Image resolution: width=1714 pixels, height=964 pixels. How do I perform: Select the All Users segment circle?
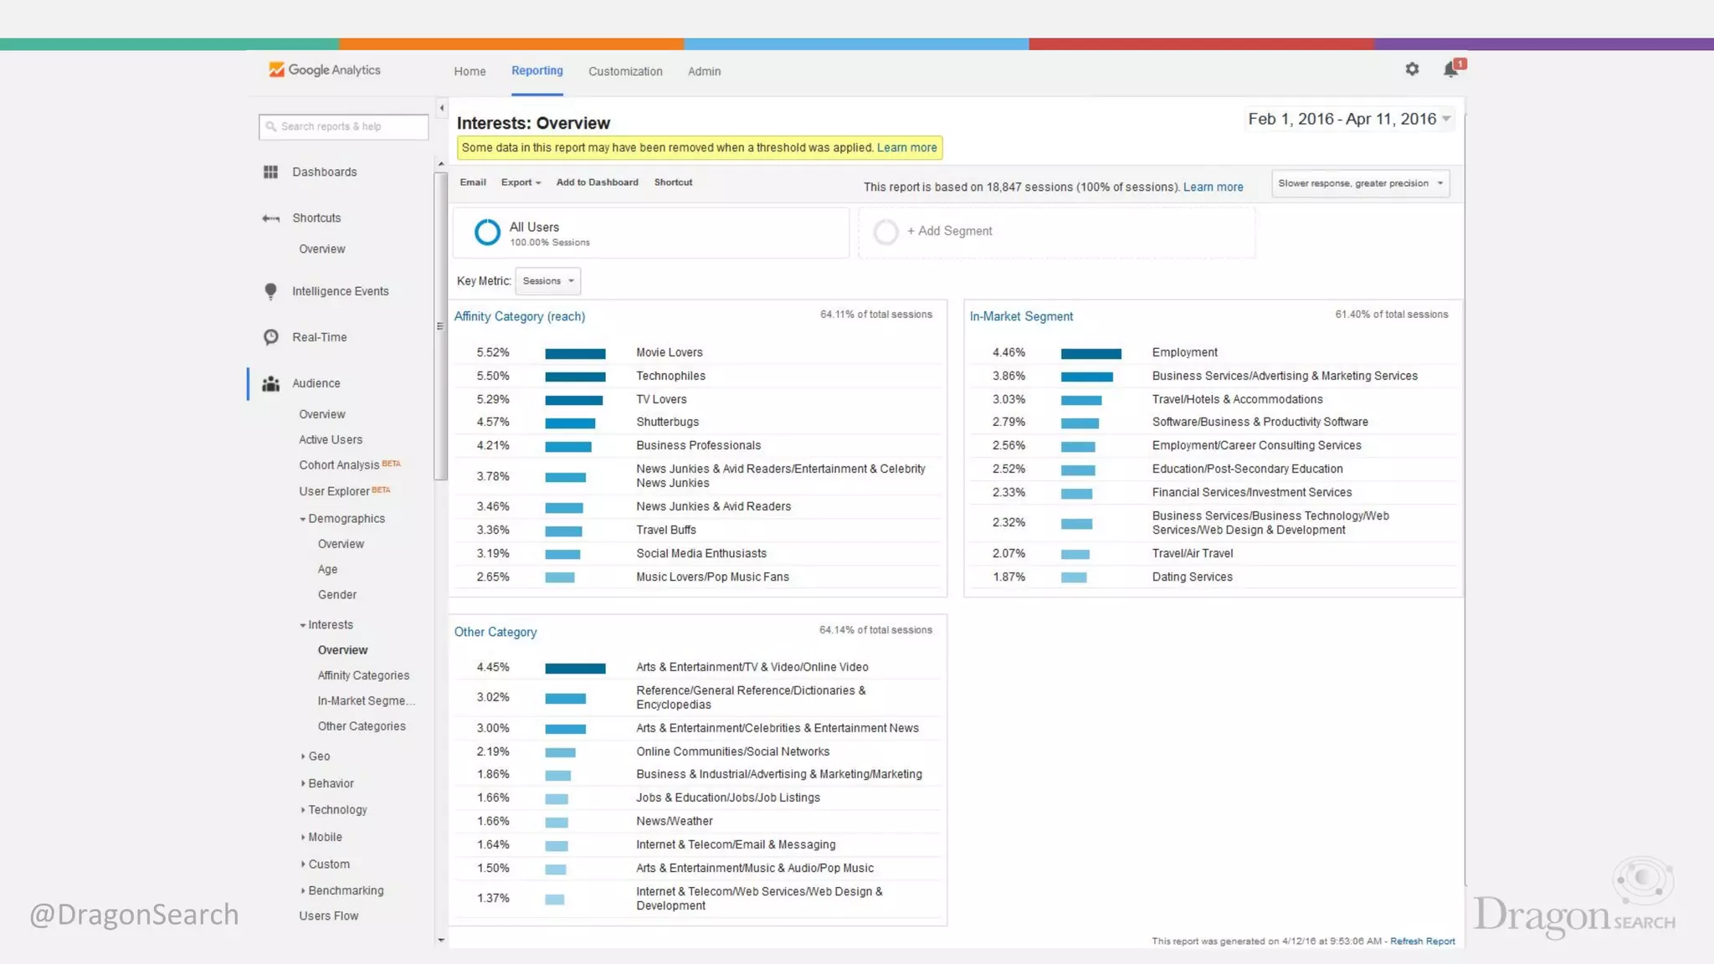click(x=487, y=232)
